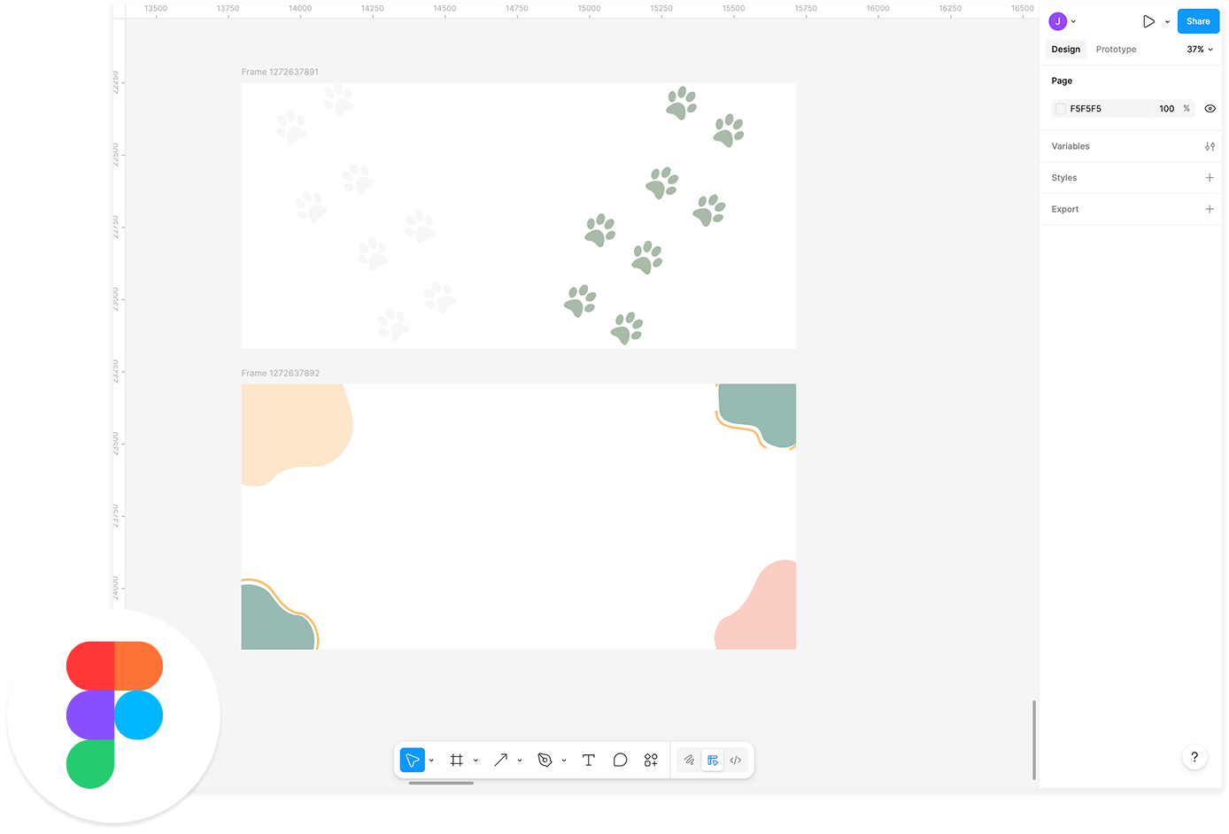Select the Pen tool
Image resolution: width=1229 pixels, height=834 pixels.
[545, 760]
